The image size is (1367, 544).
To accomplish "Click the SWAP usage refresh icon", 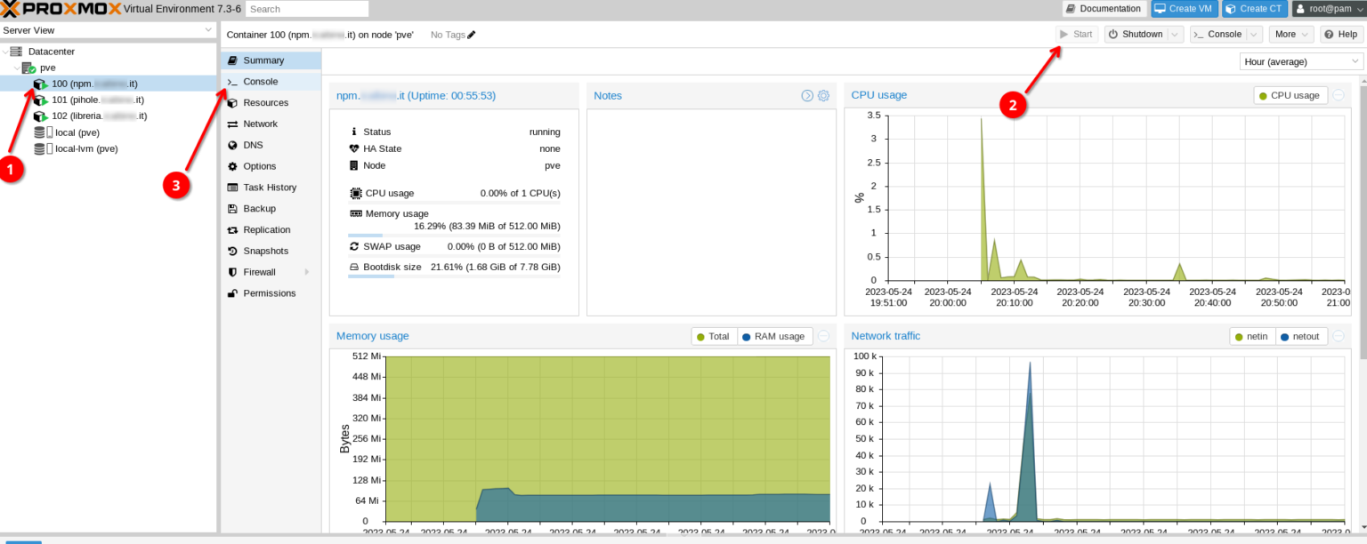I will pyautogui.click(x=354, y=246).
